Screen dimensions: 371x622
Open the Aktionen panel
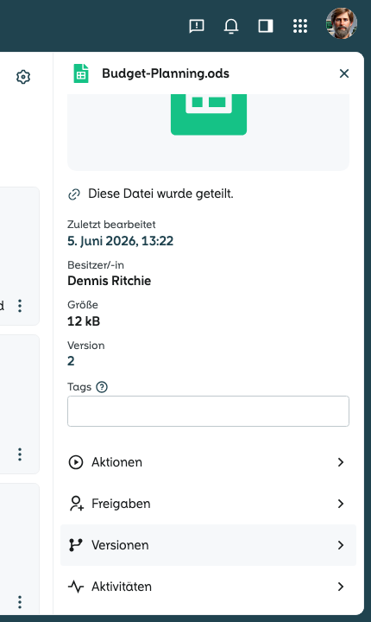(208, 462)
